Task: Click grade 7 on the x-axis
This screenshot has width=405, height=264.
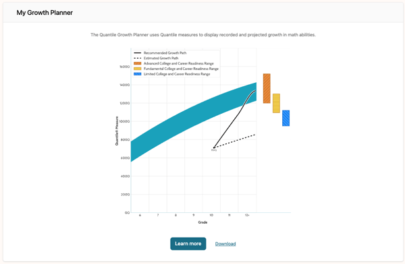Action: [158, 215]
